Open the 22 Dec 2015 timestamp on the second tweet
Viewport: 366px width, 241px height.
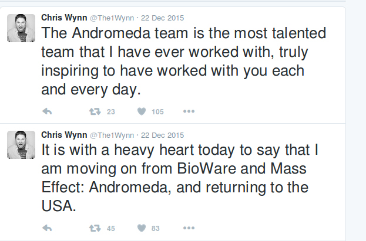tap(162, 134)
